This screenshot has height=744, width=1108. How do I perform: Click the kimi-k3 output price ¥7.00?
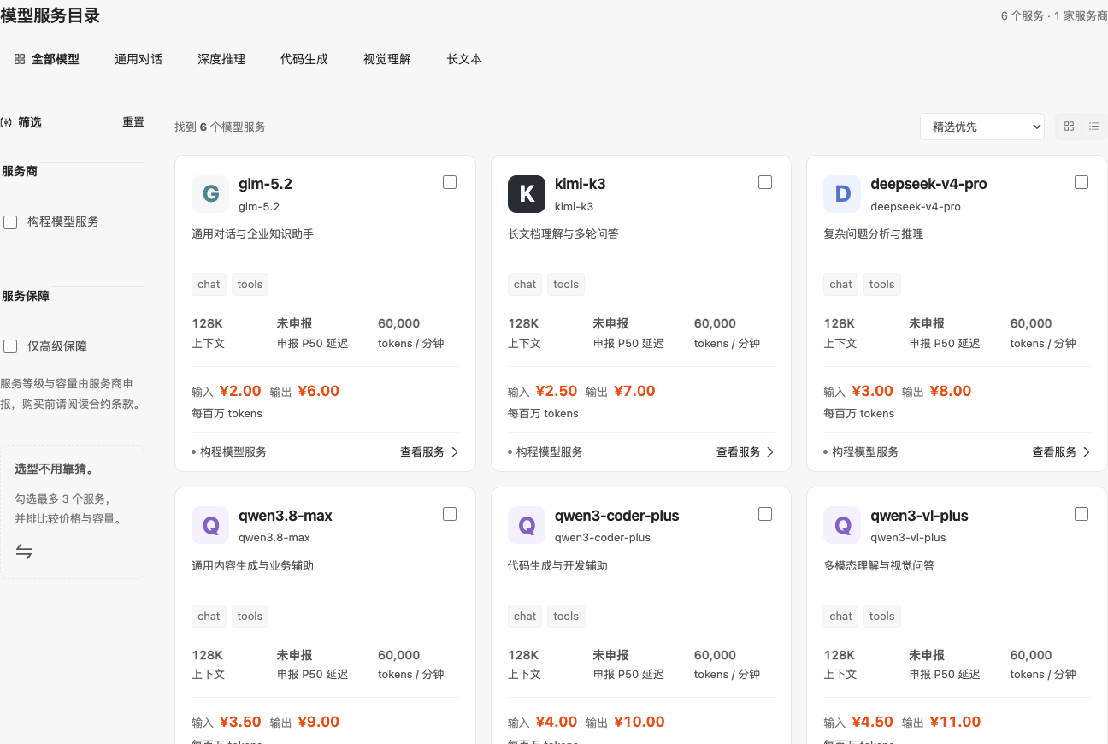pyautogui.click(x=634, y=391)
